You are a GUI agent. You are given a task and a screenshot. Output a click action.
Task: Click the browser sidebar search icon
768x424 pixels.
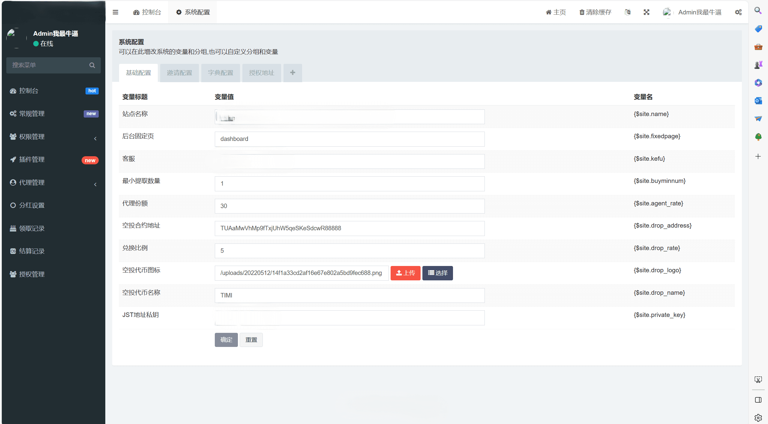[x=758, y=11]
